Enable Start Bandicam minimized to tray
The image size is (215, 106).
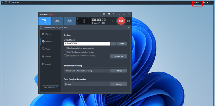click(x=65, y=52)
